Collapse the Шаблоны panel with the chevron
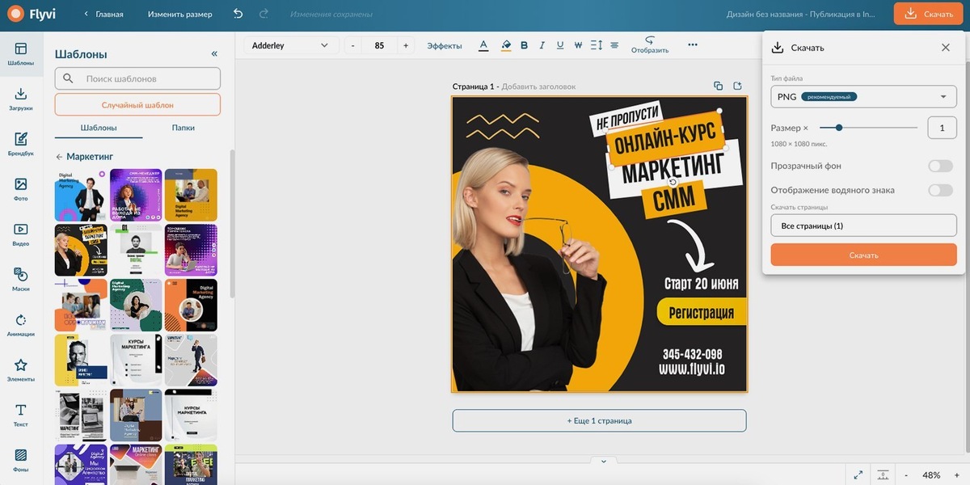This screenshot has width=970, height=485. (x=214, y=54)
